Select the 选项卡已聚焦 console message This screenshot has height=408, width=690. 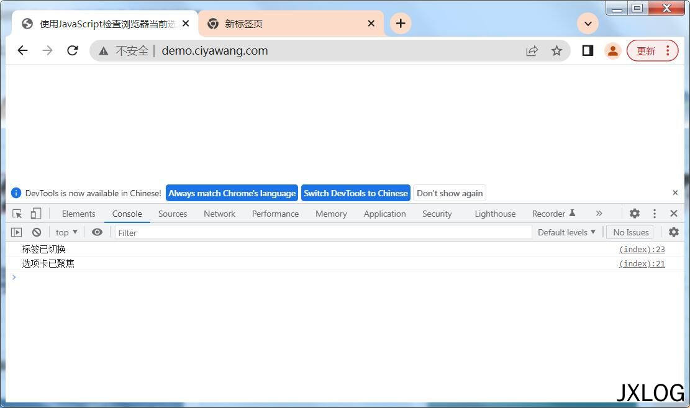48,263
